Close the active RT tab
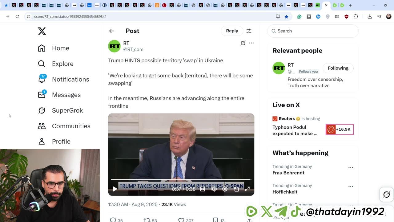Viewport: 394px width, 222px height. 326,5
